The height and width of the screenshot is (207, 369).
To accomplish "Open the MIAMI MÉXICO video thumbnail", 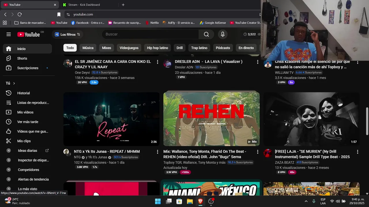I will [x=211, y=189].
